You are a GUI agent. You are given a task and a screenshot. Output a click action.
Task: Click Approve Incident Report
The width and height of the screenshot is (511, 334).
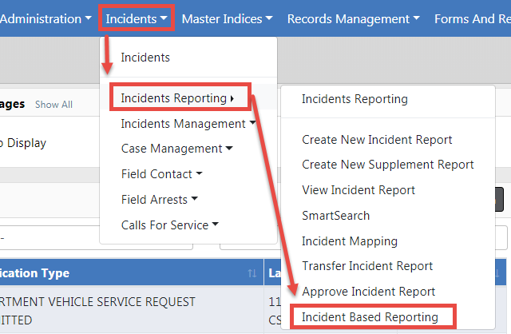pos(368,292)
